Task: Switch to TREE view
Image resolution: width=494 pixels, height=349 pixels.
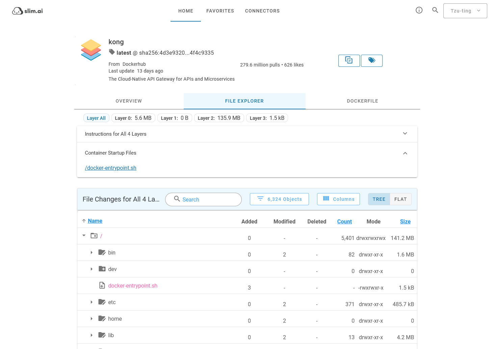Action: click(379, 199)
